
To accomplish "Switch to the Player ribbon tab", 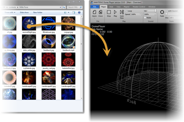I will (104, 7).
